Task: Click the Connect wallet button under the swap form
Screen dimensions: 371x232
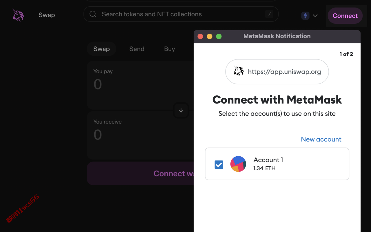Action: [140, 173]
